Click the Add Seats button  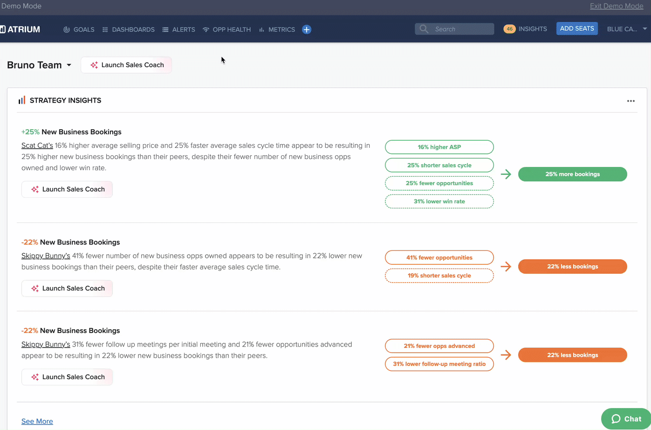(577, 28)
